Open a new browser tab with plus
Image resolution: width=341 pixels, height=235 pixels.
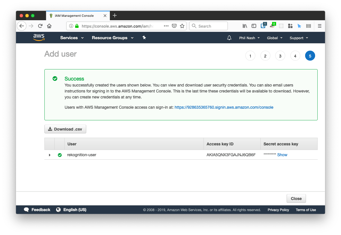point(115,15)
